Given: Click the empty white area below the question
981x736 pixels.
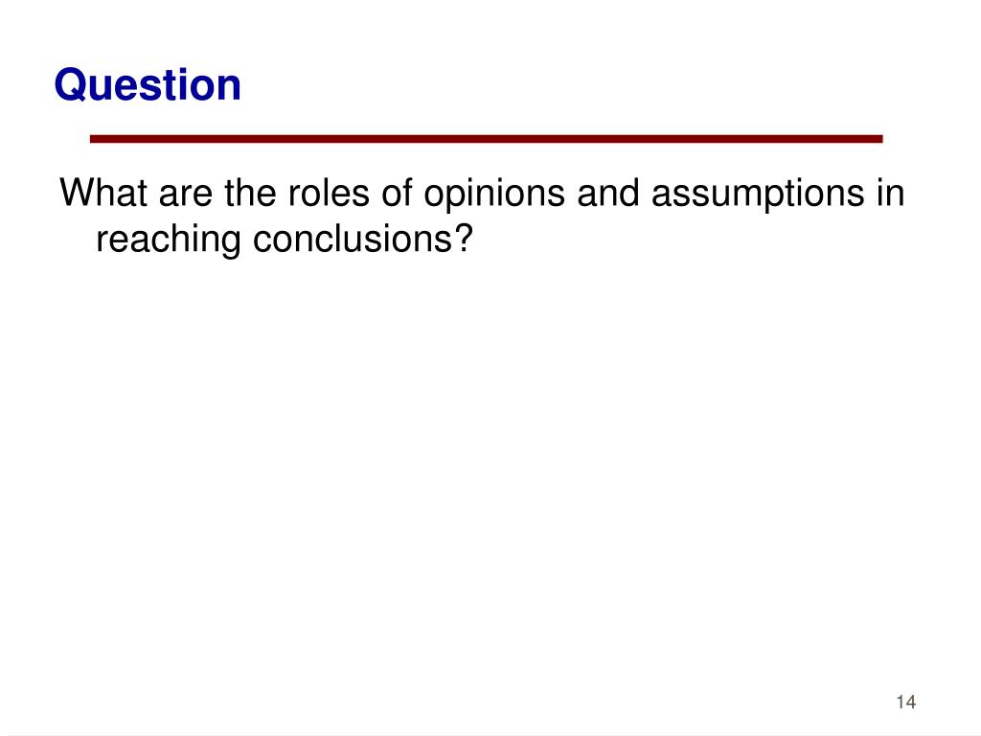Looking at the screenshot, I should point(488,470).
